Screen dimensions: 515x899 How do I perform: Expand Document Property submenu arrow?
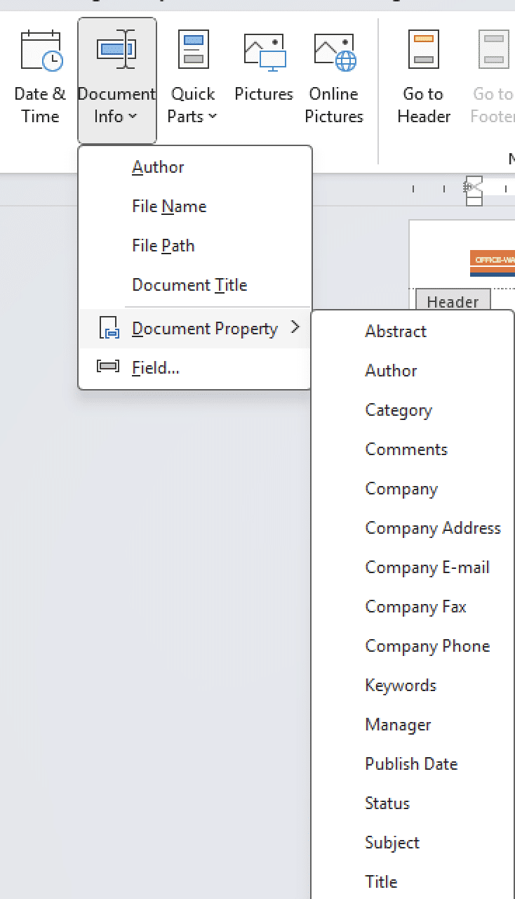point(295,327)
